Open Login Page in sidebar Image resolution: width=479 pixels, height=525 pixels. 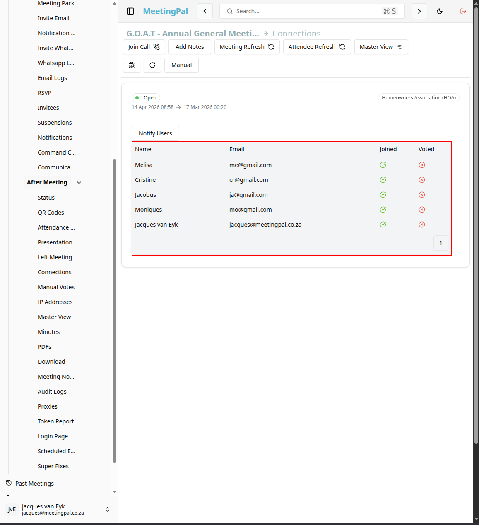53,436
